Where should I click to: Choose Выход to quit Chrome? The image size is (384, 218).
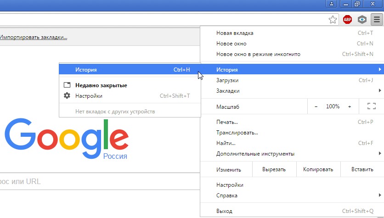292,211
